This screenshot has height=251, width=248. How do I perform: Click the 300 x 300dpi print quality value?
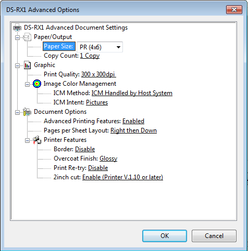[x=98, y=74]
